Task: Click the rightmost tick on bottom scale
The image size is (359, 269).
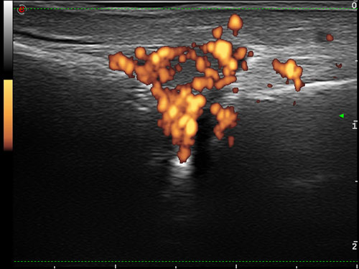Action: 357,266
